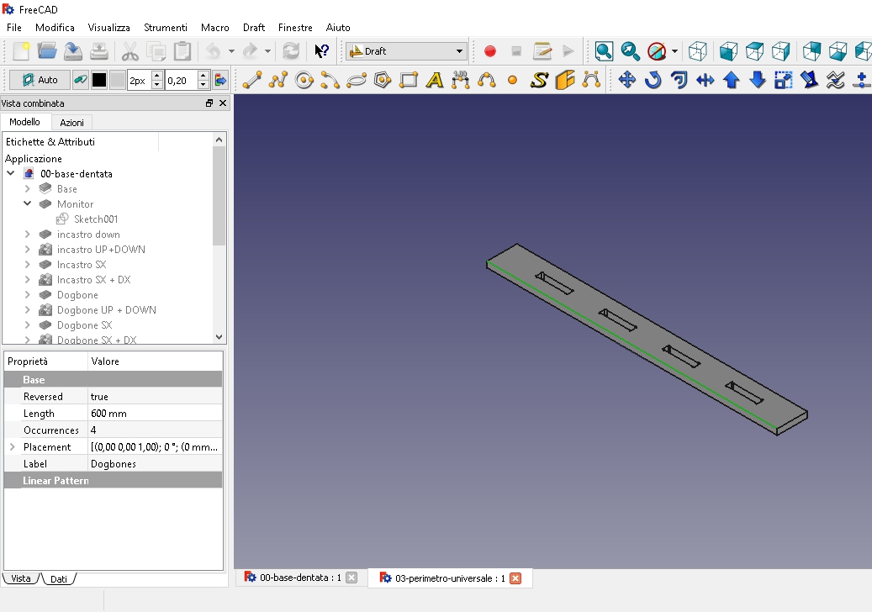Switch to the 00-base-dentata : 1 document tab
This screenshot has height=612, width=872.
tap(300, 578)
